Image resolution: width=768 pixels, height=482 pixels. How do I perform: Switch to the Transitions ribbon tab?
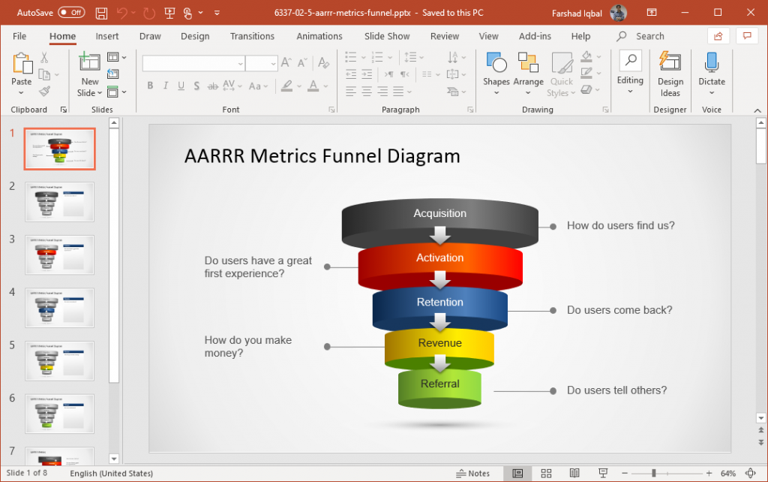click(x=252, y=36)
